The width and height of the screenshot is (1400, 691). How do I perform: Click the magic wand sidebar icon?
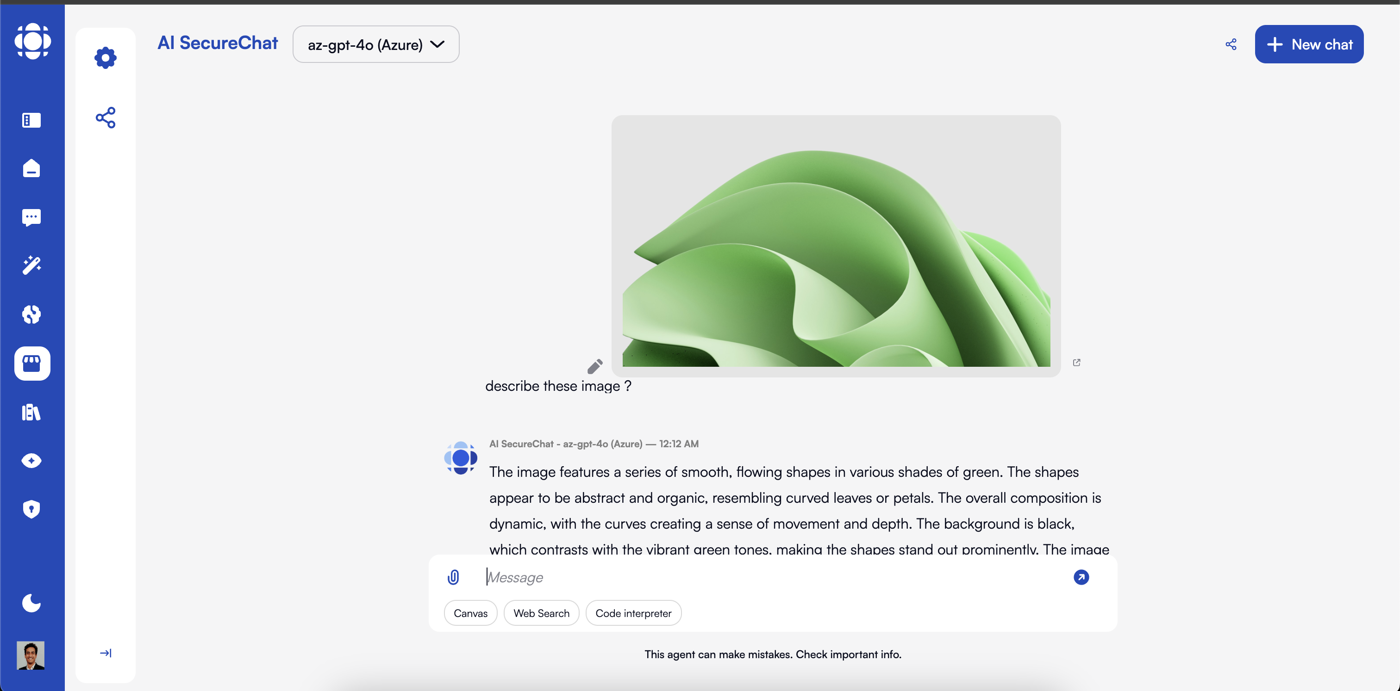pos(31,265)
